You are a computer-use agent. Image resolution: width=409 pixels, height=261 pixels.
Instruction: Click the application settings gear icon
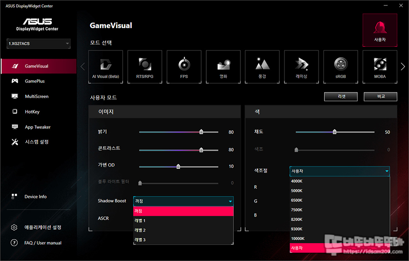[x=14, y=227]
